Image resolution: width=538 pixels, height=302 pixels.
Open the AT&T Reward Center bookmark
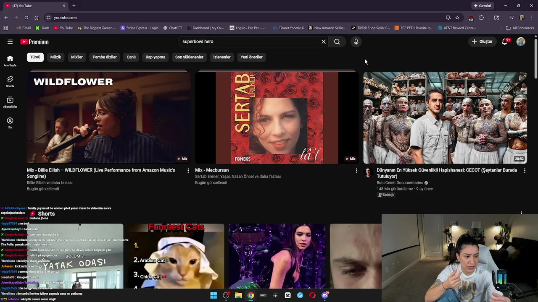(x=457, y=28)
